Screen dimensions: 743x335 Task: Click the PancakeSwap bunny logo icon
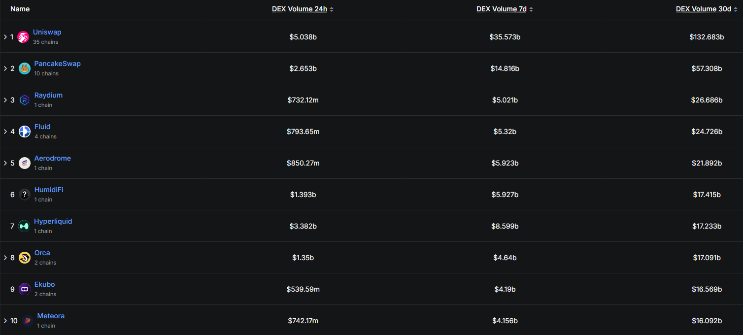click(x=25, y=68)
